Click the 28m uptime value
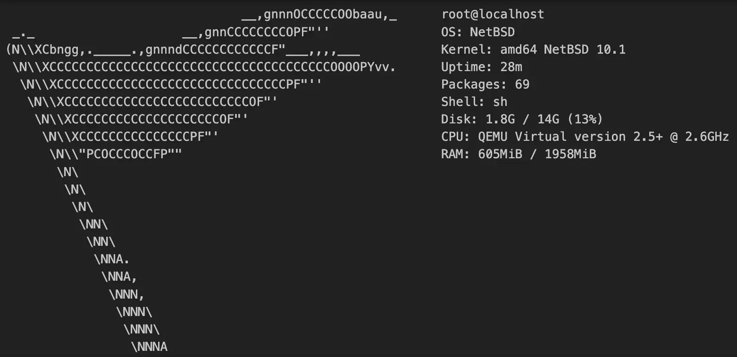This screenshot has height=357, width=737. (511, 67)
